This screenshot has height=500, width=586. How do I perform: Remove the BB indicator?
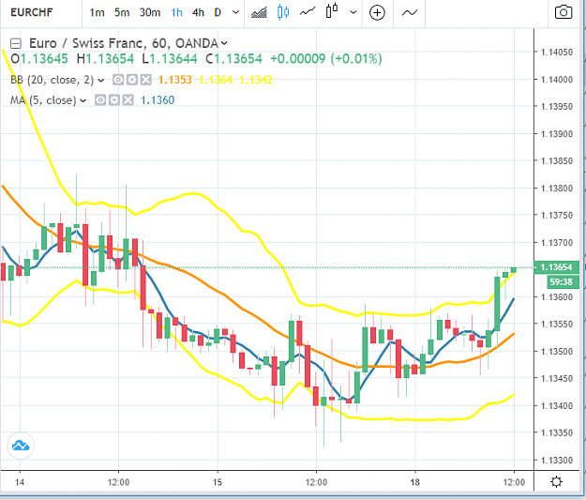click(x=146, y=80)
